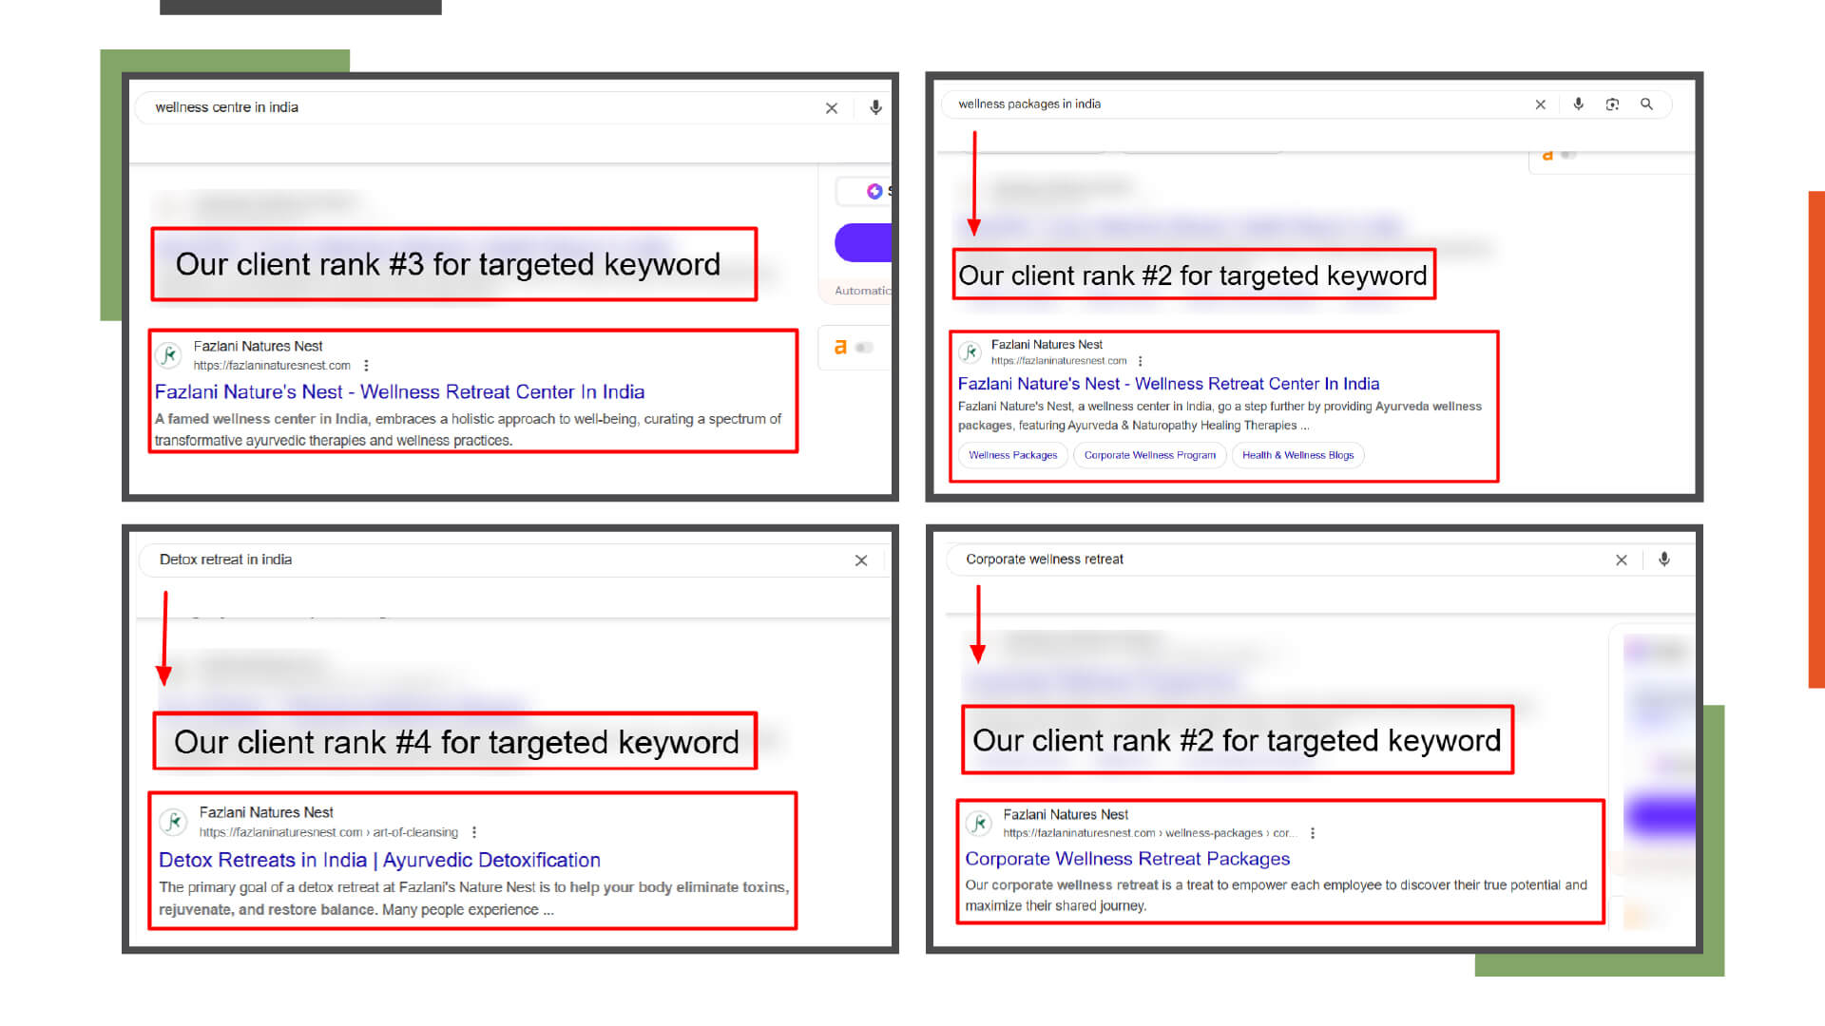Click the "Corporate Wellness Program" sitelink chip

[1149, 455]
